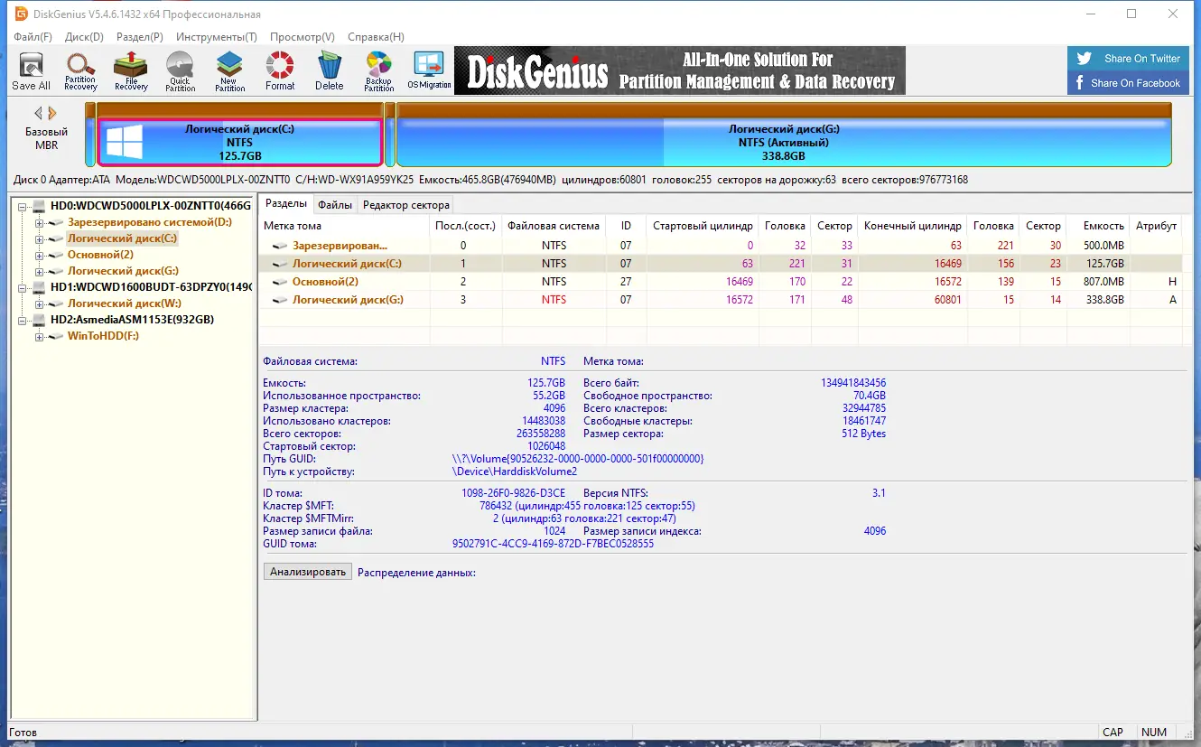Collapse the HD0 WDC disk tree node
Viewport: 1201px width, 747px height.
pyautogui.click(x=23, y=206)
